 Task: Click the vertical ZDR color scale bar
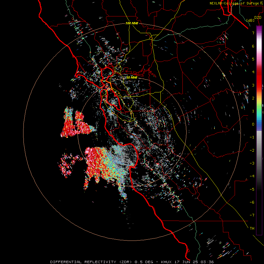click(x=259, y=131)
